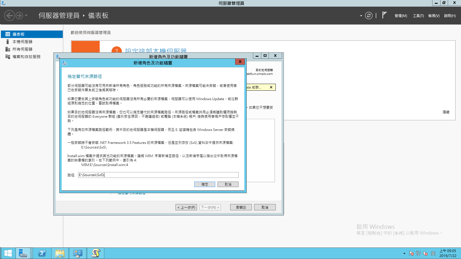461x259 pixels.
Task: Open the 管理(M) menu
Action: pos(400,16)
